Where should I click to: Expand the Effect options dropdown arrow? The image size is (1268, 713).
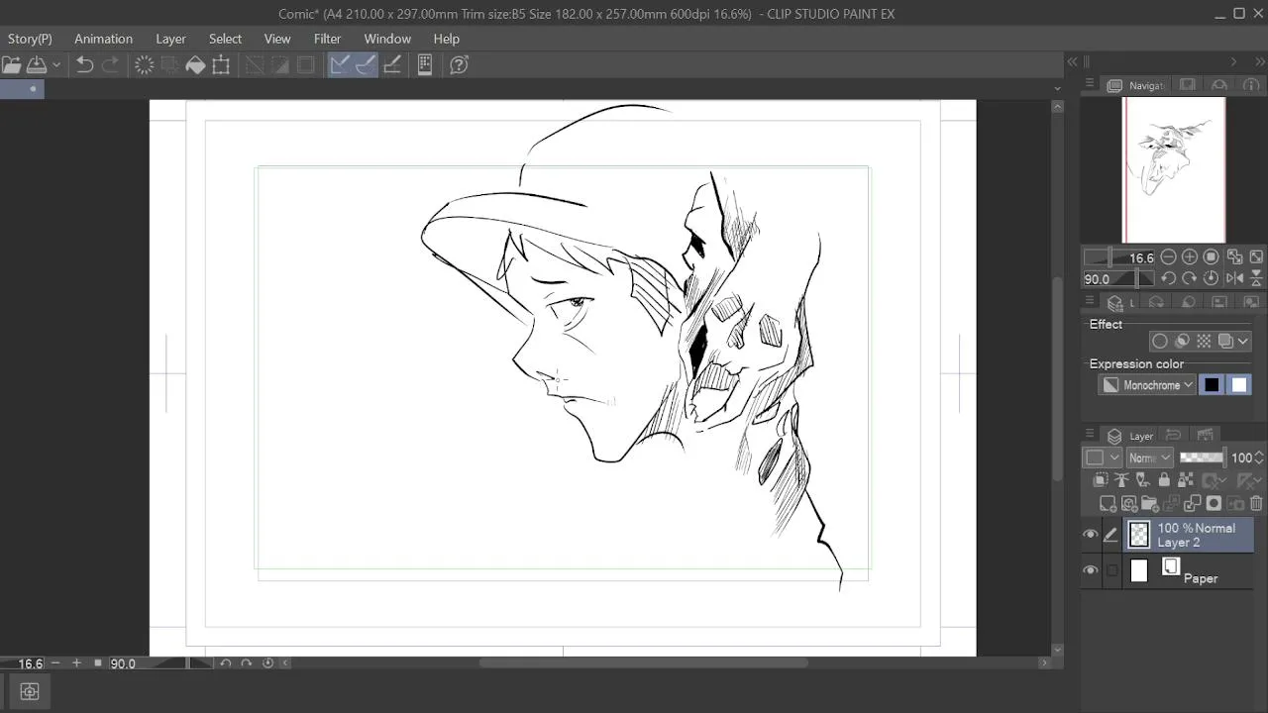[1244, 341]
